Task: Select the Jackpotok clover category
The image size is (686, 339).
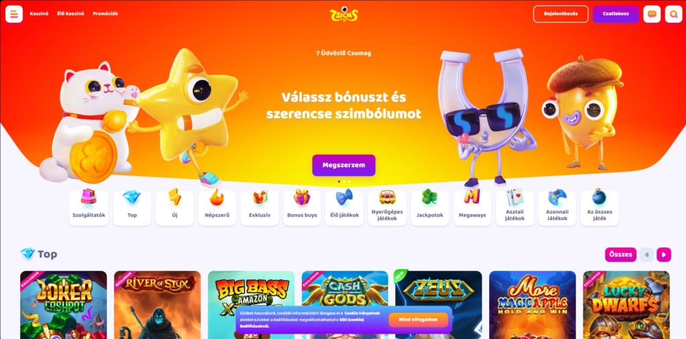Action: pos(429,207)
